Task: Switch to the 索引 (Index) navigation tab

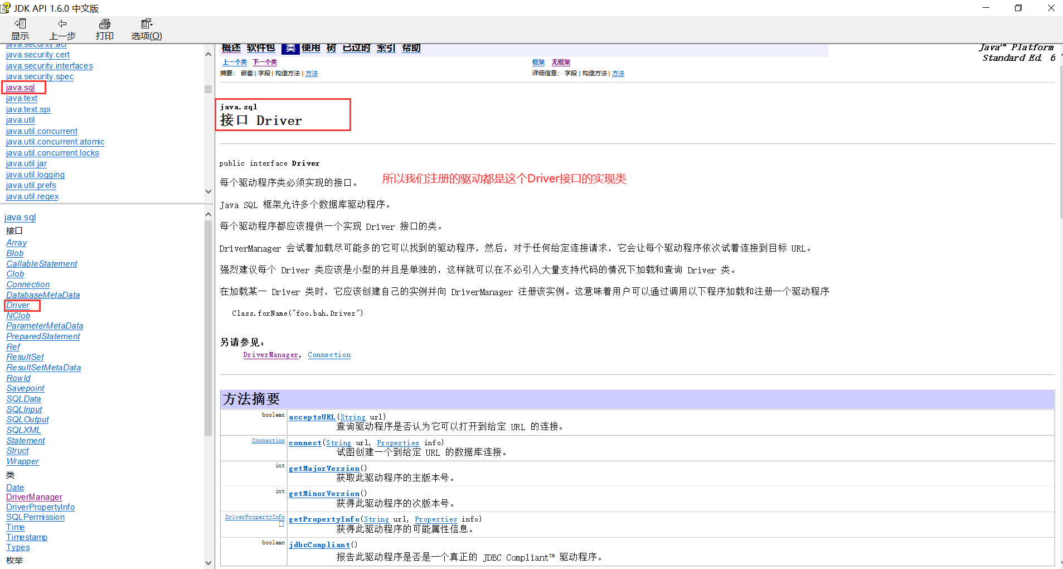Action: 386,48
